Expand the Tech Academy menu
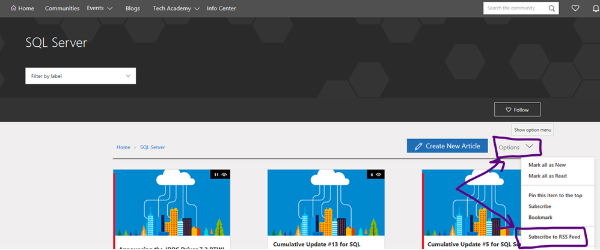Screen dimensions: 600x250 point(176,8)
